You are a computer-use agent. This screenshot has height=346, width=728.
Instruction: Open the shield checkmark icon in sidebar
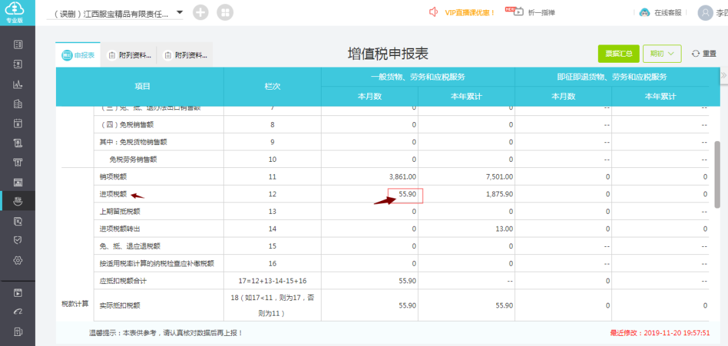click(18, 240)
